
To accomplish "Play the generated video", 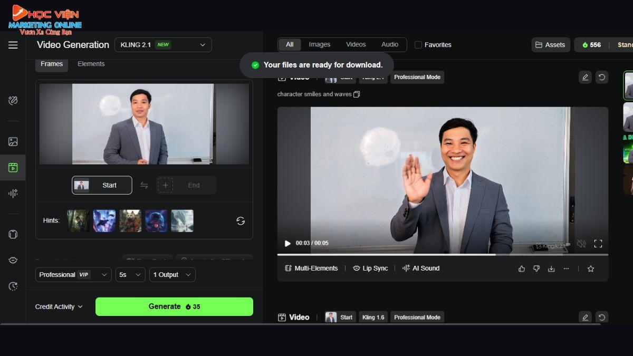I will pos(287,243).
